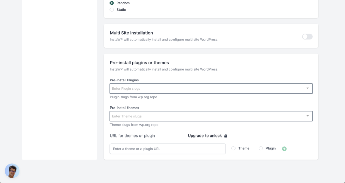The width and height of the screenshot is (345, 183).
Task: Select the Random radio button
Action: 112,3
